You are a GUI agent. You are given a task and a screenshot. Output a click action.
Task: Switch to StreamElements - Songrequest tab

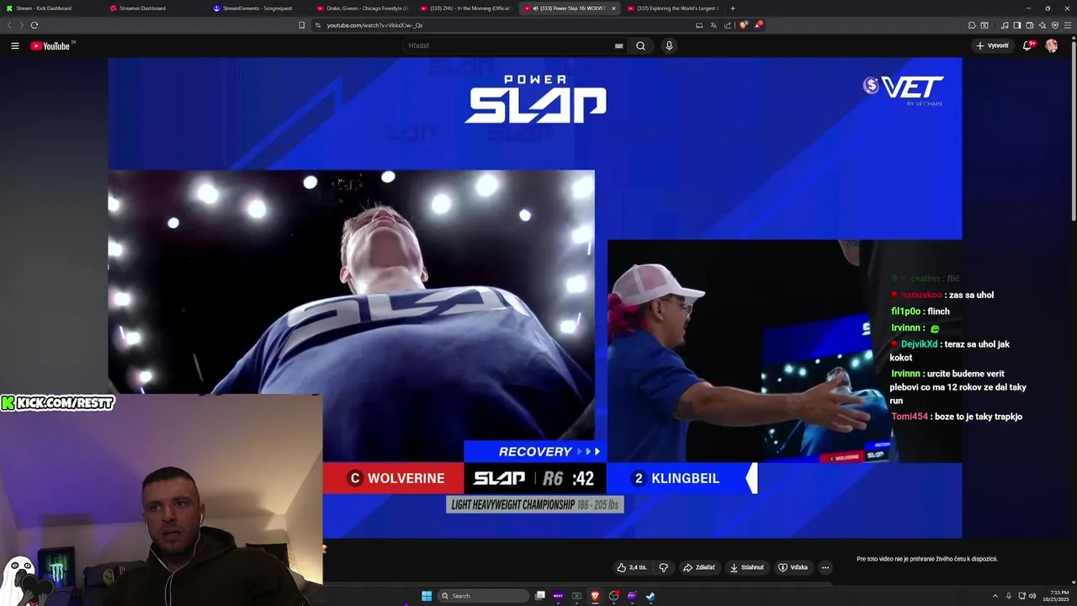tap(259, 8)
